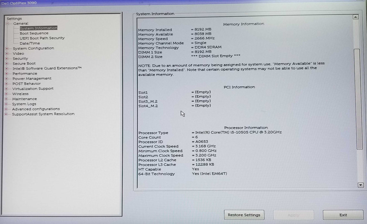Viewport: 367px width, 224px height.
Task: Expand the Wireless section
Action: [x=7, y=93]
